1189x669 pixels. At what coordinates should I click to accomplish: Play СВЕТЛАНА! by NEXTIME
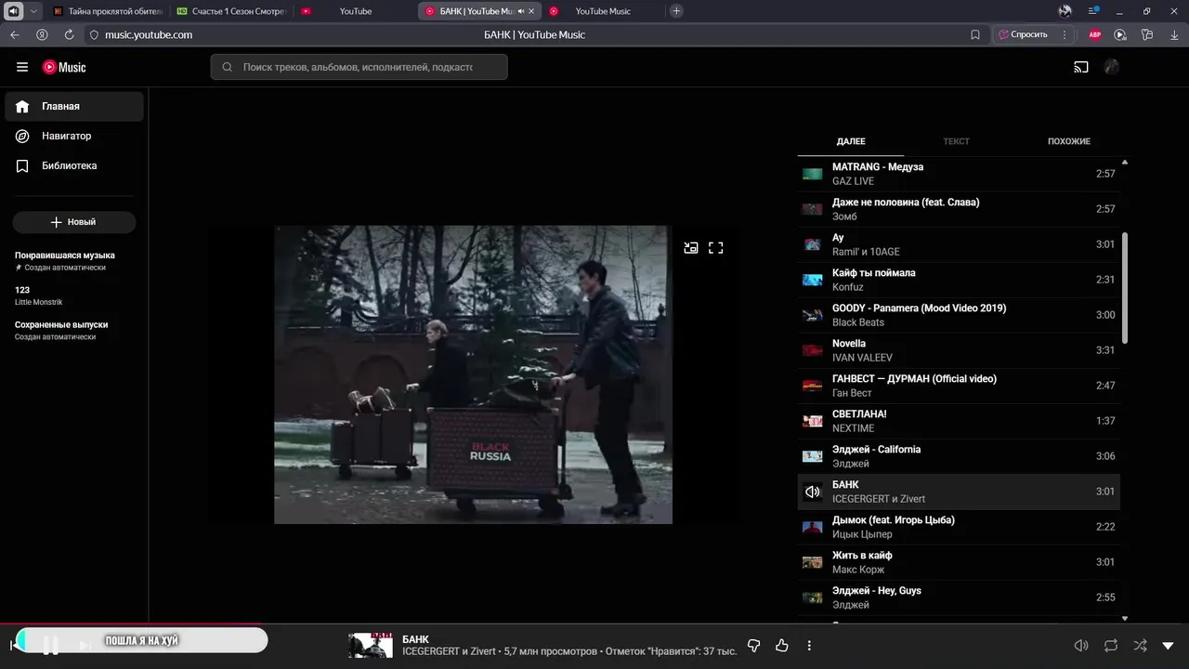pos(959,421)
